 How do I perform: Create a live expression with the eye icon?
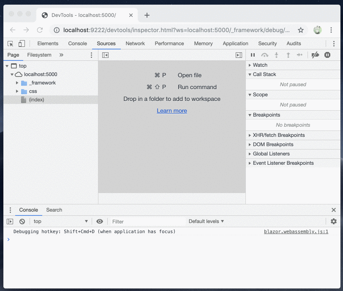coord(100,221)
